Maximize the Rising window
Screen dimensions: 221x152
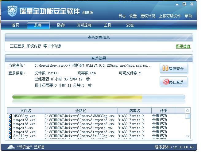[x=184, y=4]
